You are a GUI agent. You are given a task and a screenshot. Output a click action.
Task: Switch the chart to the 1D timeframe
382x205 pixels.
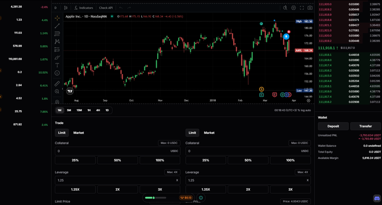click(107, 110)
